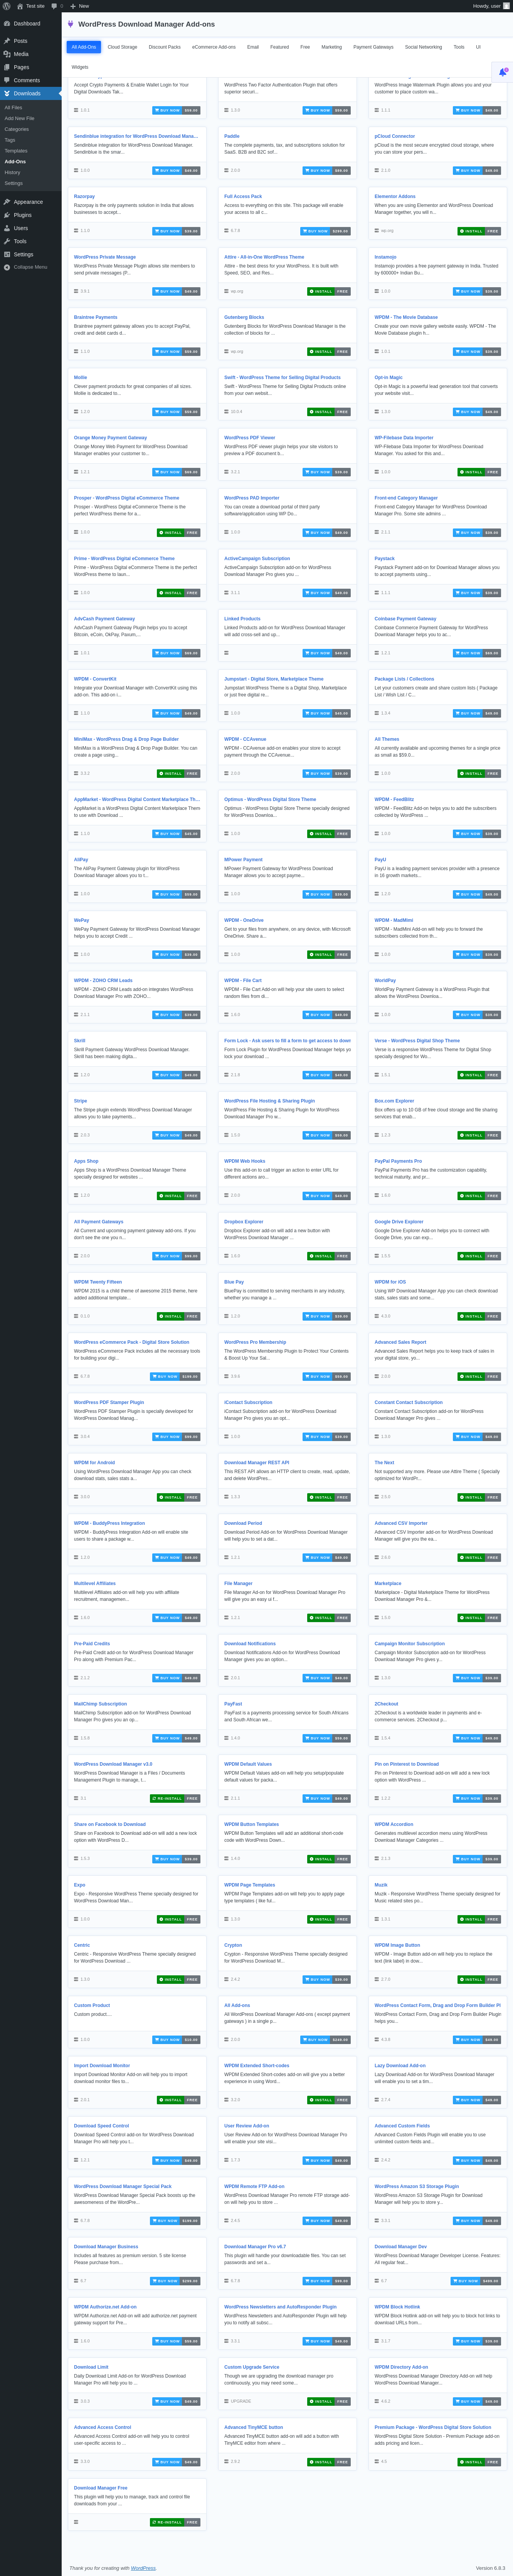Open the WordPress Private Message title link
The image size is (513, 2576).
(105, 257)
